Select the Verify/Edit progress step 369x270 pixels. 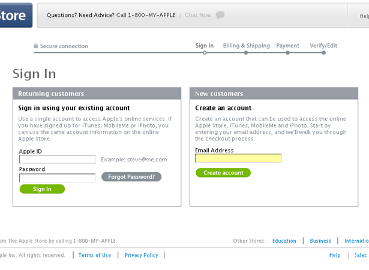[323, 46]
